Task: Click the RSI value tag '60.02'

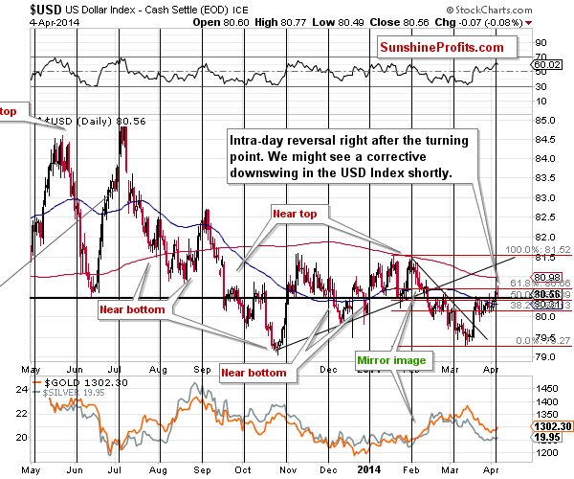Action: click(546, 65)
